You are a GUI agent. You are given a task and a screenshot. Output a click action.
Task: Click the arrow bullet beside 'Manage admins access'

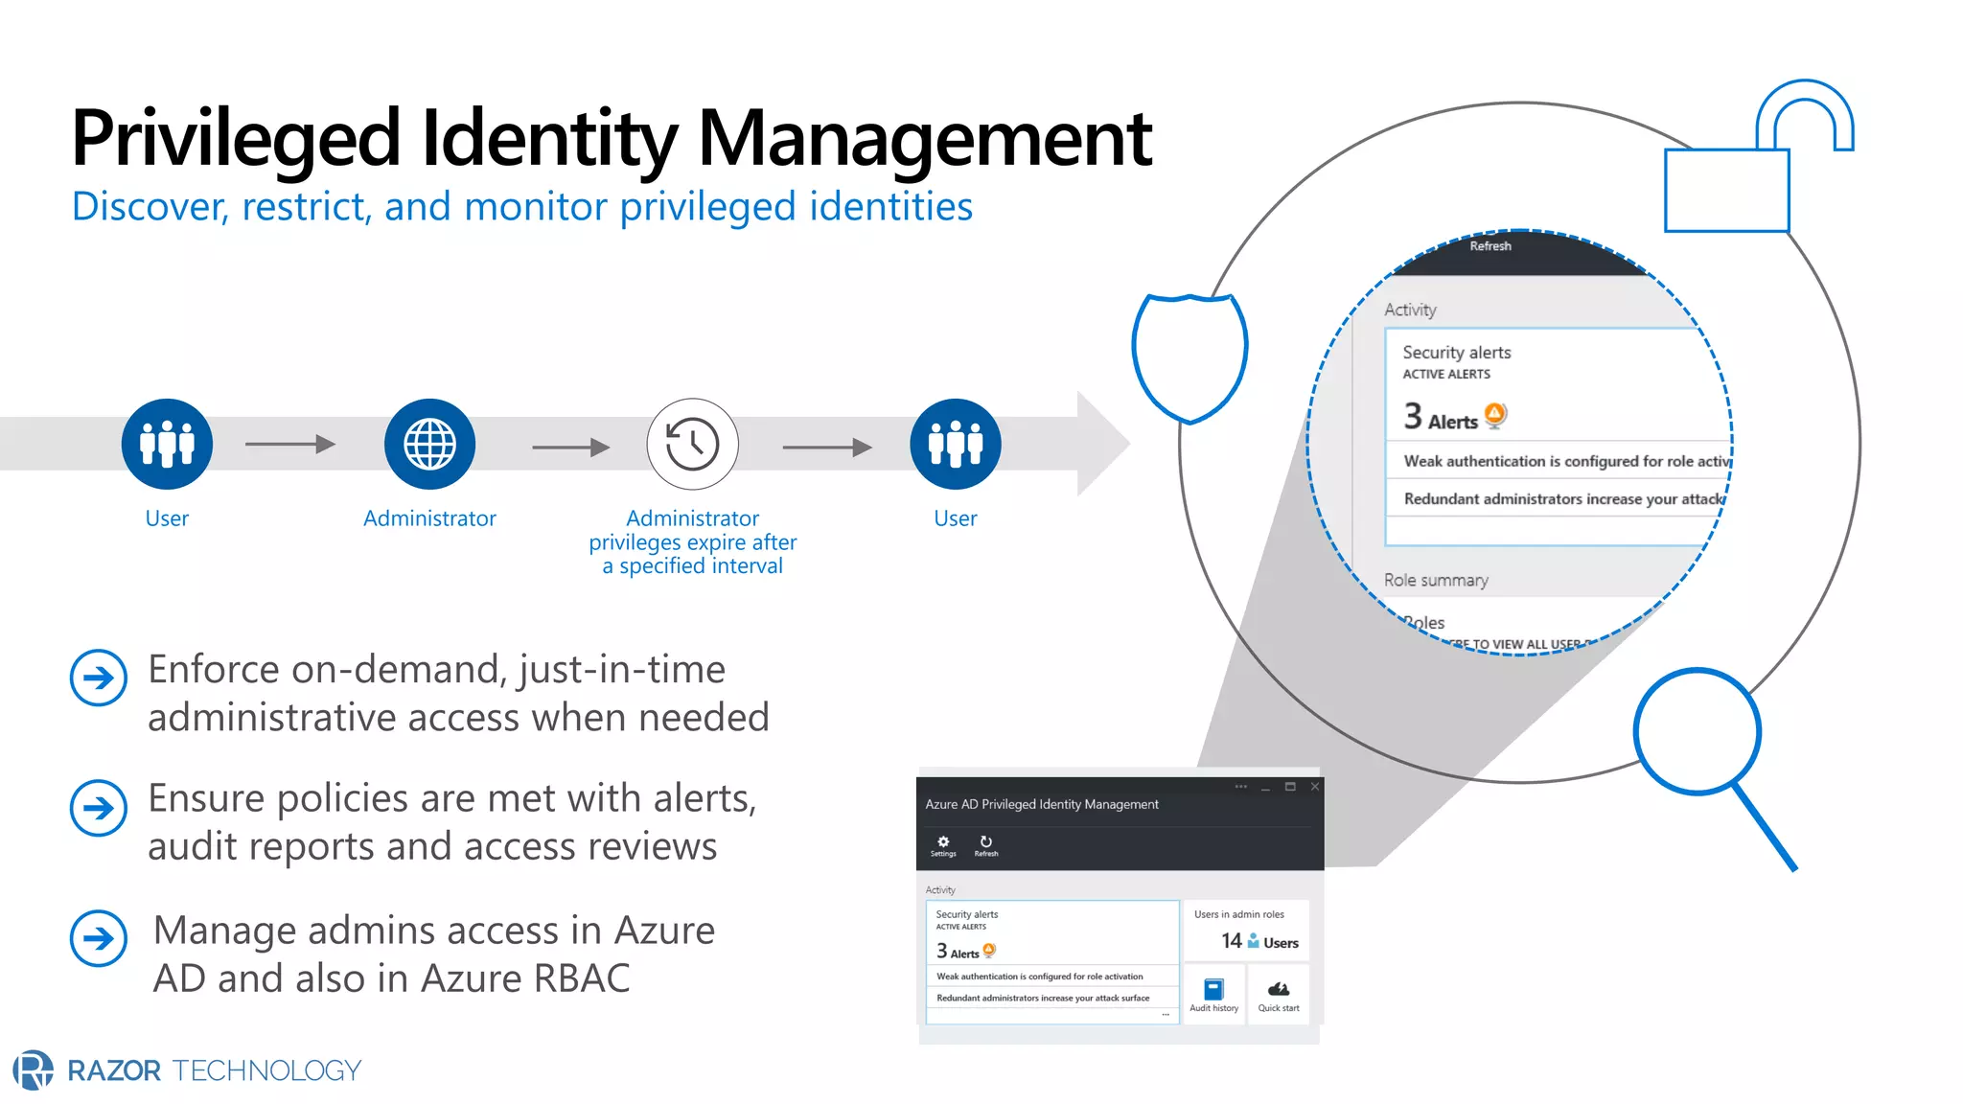[99, 938]
